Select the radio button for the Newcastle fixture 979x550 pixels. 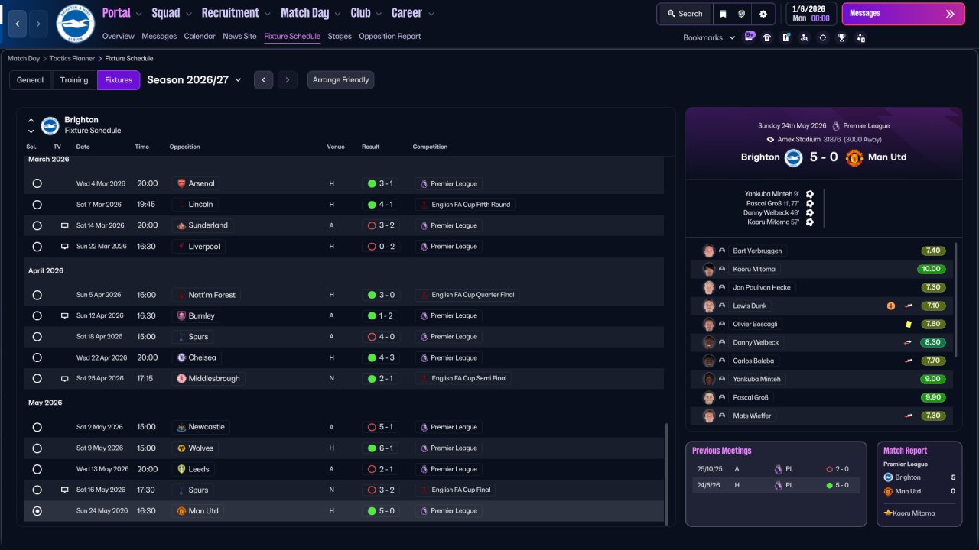pyautogui.click(x=37, y=427)
